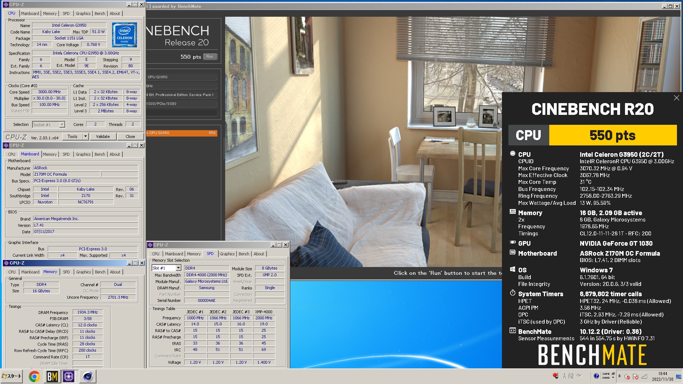Click the muted volume tray icon
The width and height of the screenshot is (683, 384).
pos(627,377)
